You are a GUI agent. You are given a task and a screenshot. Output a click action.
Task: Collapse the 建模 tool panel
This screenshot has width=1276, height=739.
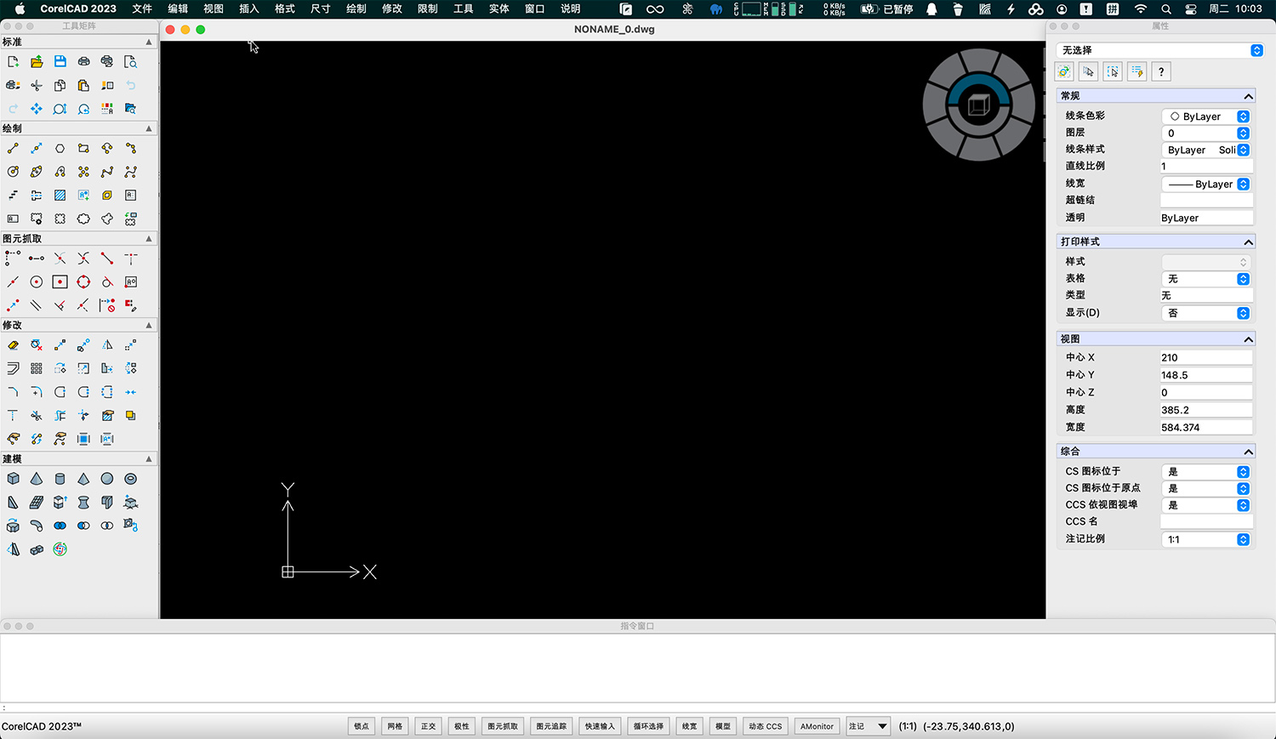(x=148, y=458)
